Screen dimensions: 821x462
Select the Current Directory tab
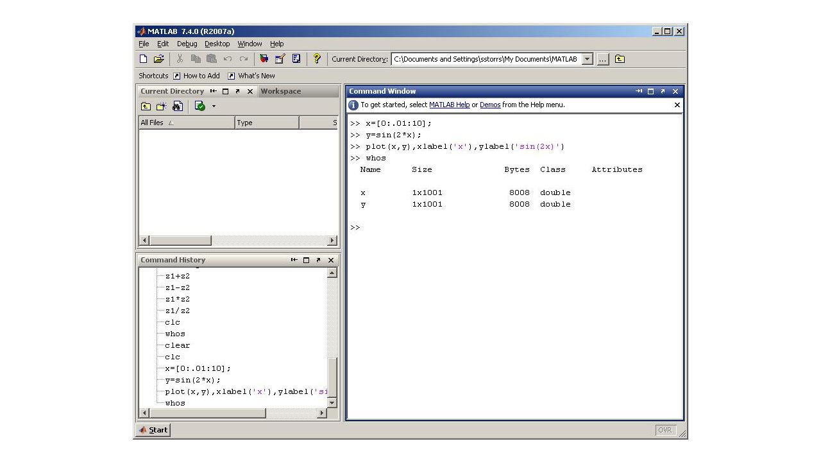[172, 91]
